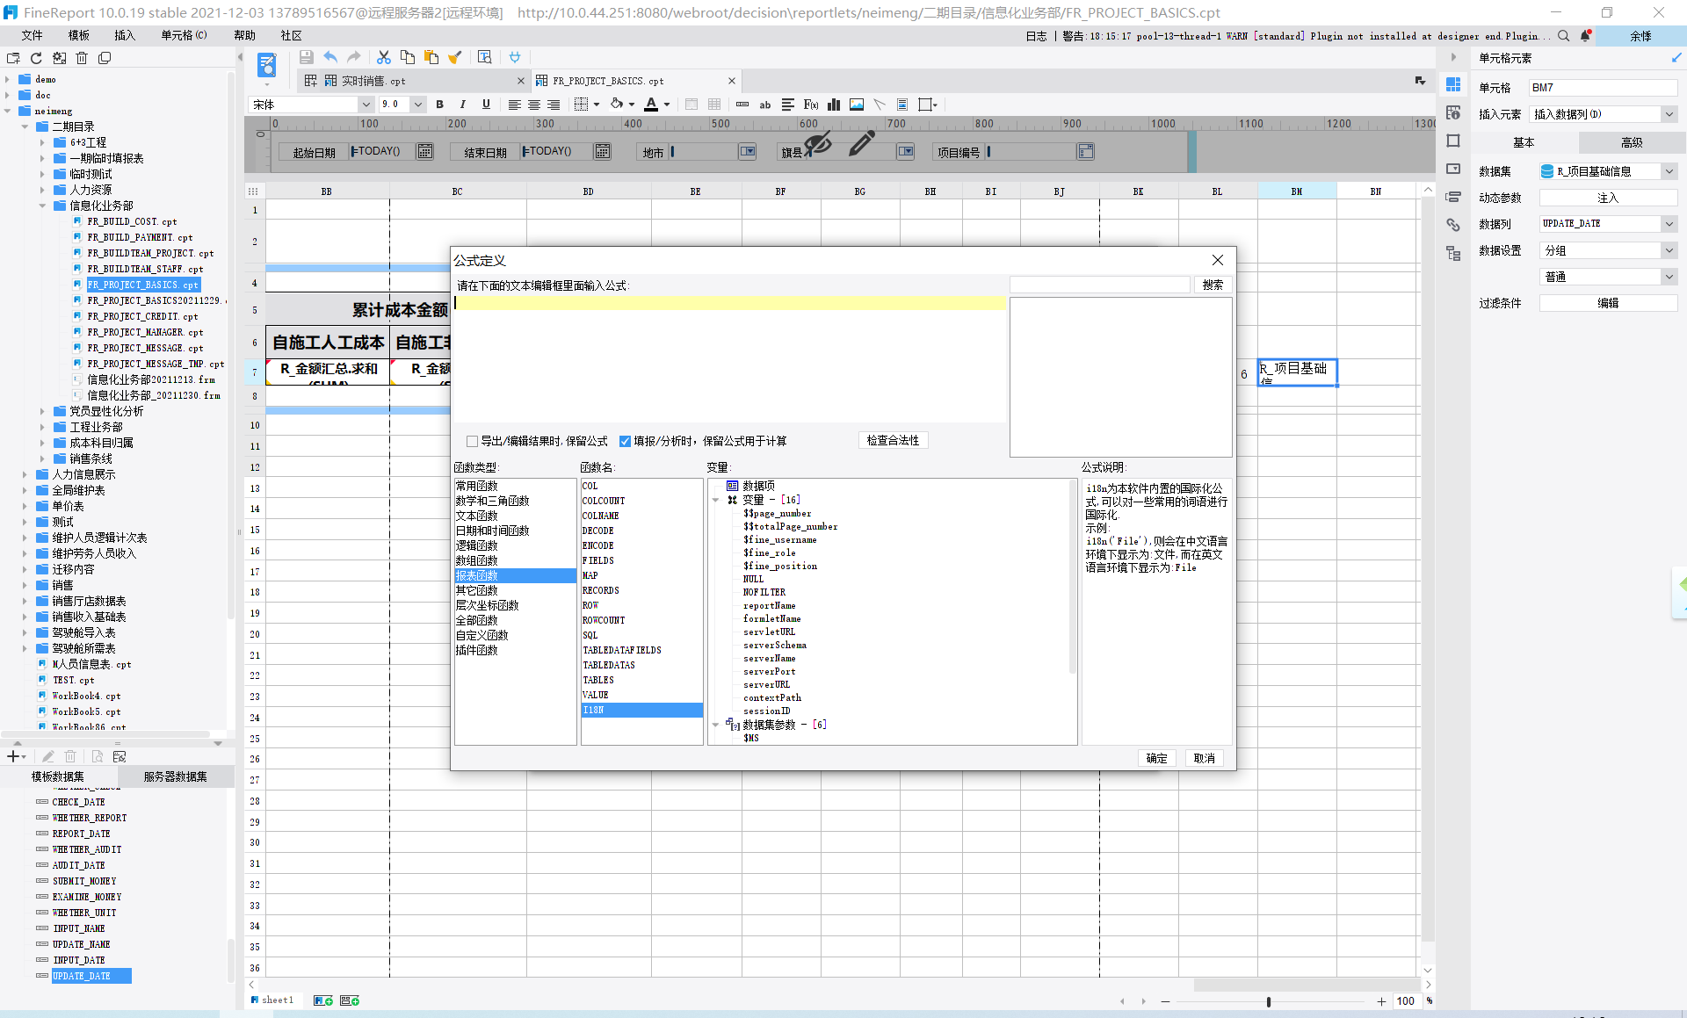Select FR_PROJECT_MANAGER.cpt in file tree
Viewport: 1687px width, 1018px height.
click(x=145, y=332)
